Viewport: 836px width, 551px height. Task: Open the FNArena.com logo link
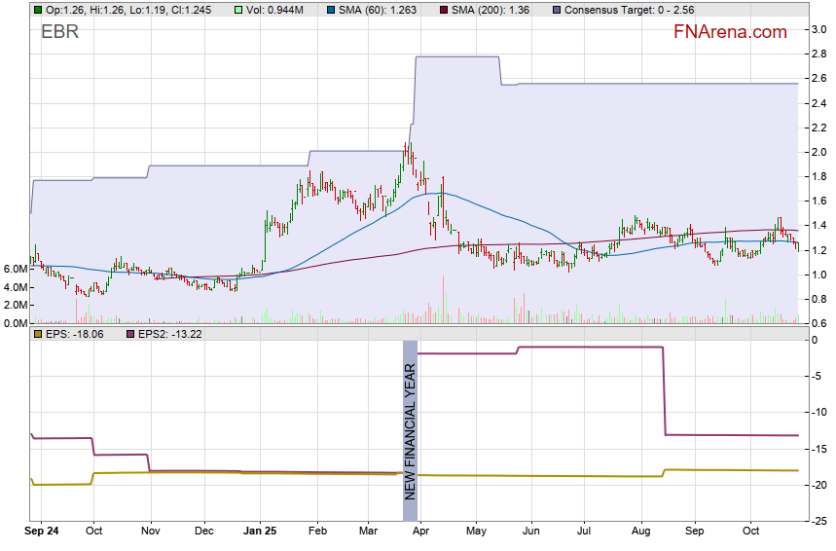tap(729, 32)
